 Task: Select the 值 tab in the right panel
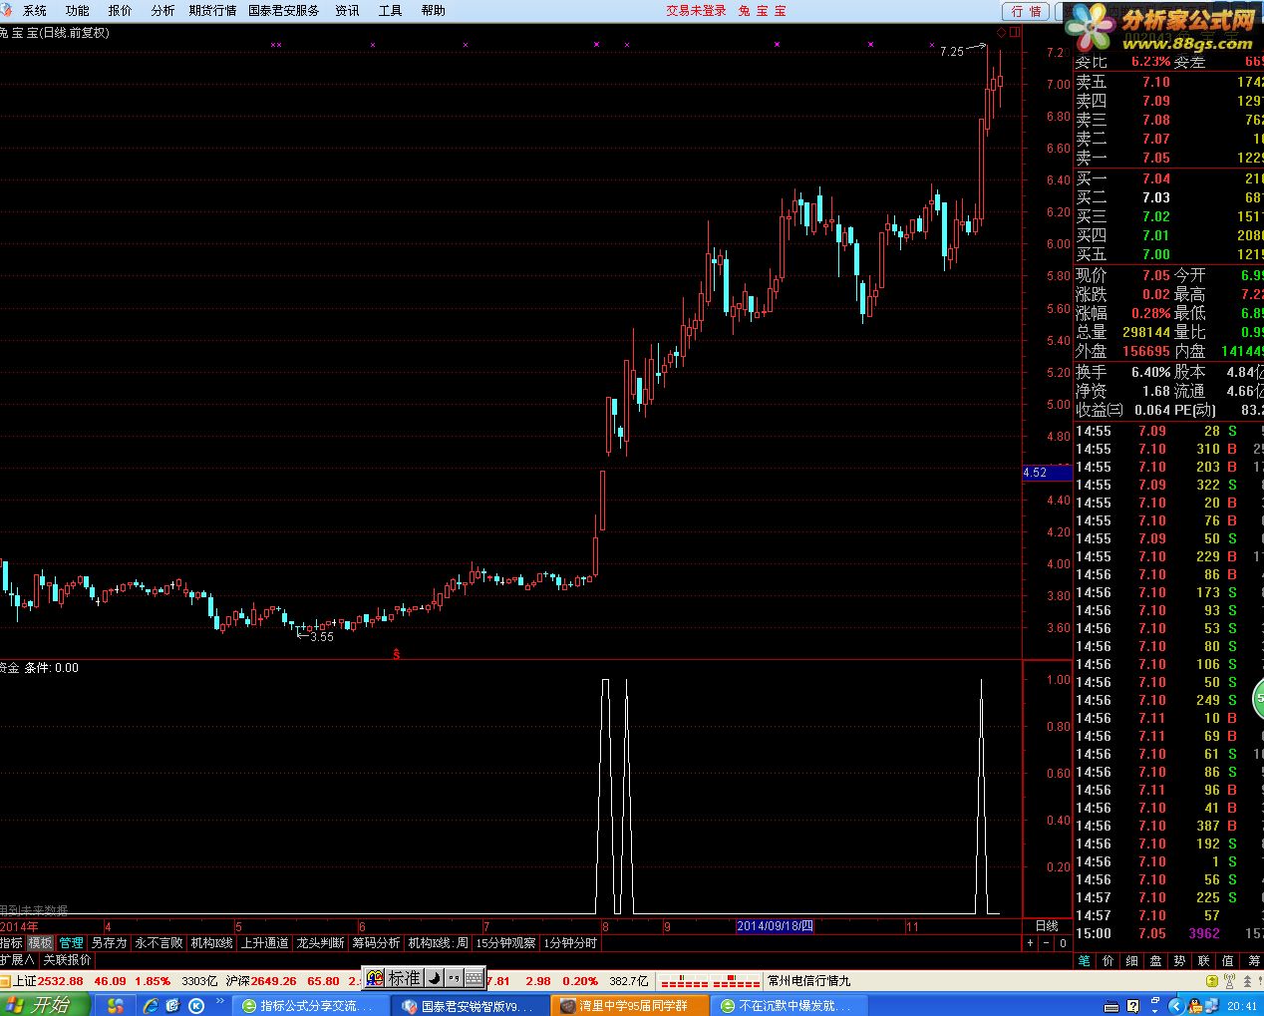(x=1227, y=960)
